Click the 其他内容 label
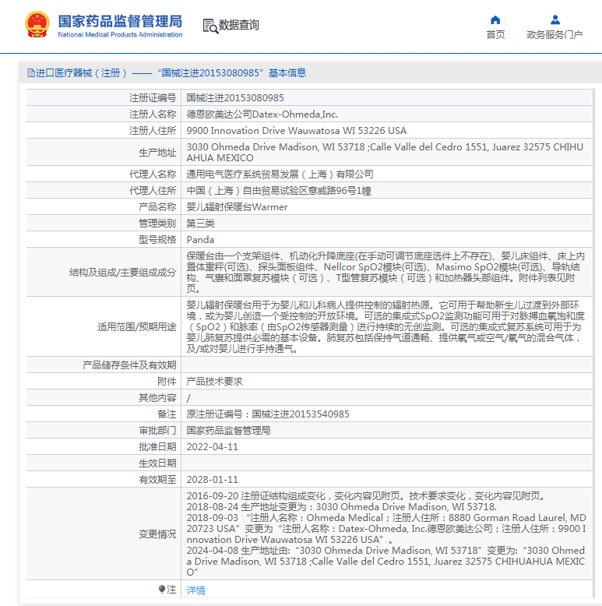The height and width of the screenshot is (606, 602). (x=157, y=398)
